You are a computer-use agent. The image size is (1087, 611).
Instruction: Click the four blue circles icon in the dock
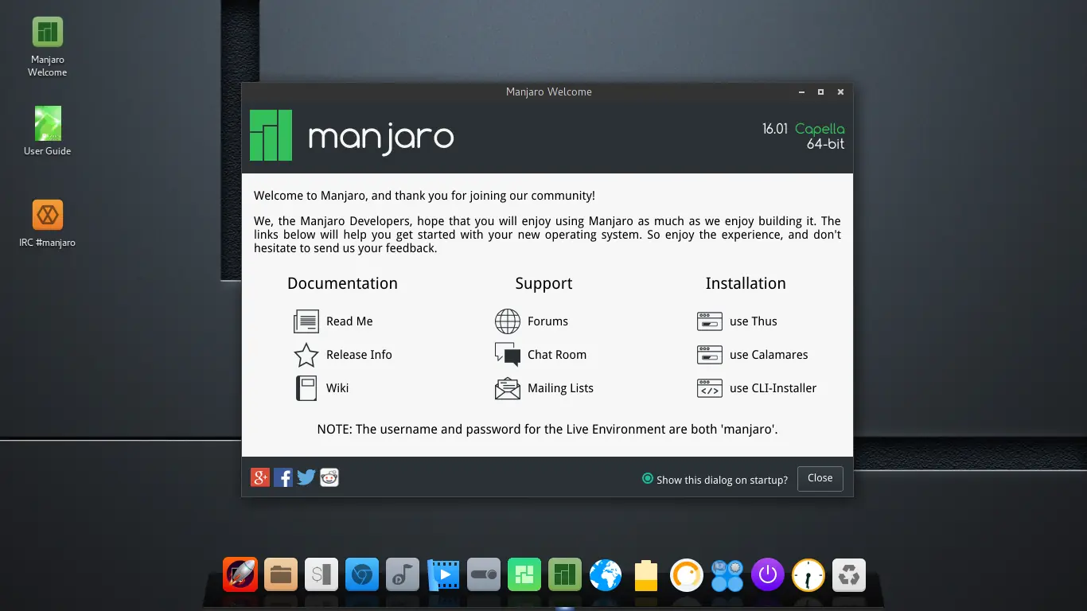727,576
